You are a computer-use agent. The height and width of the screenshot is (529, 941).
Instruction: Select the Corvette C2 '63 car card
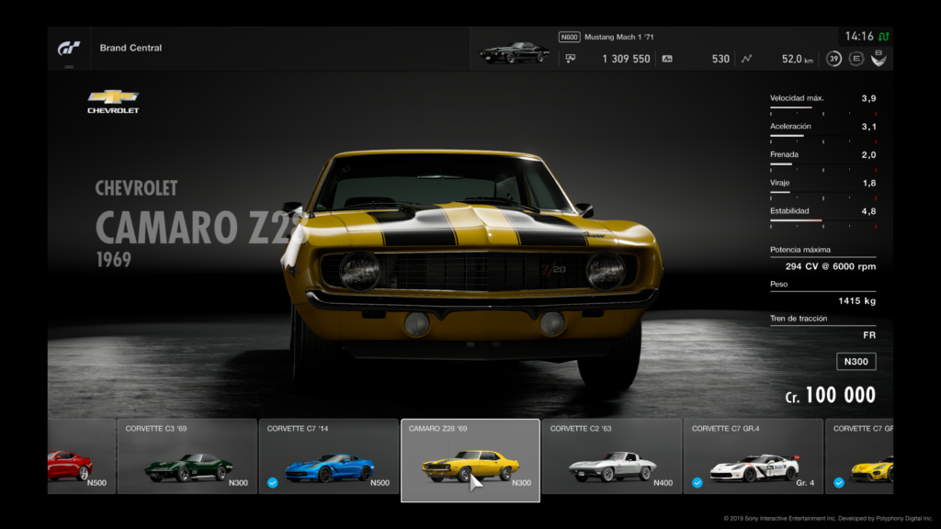pos(611,456)
